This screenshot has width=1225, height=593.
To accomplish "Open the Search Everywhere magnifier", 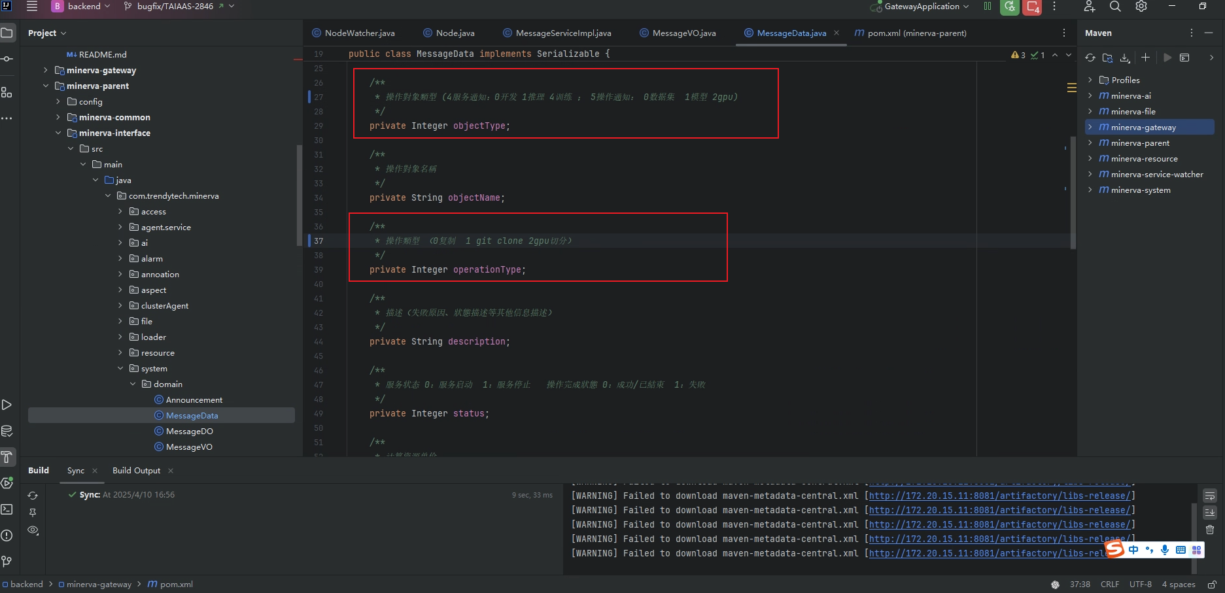I will [x=1115, y=7].
